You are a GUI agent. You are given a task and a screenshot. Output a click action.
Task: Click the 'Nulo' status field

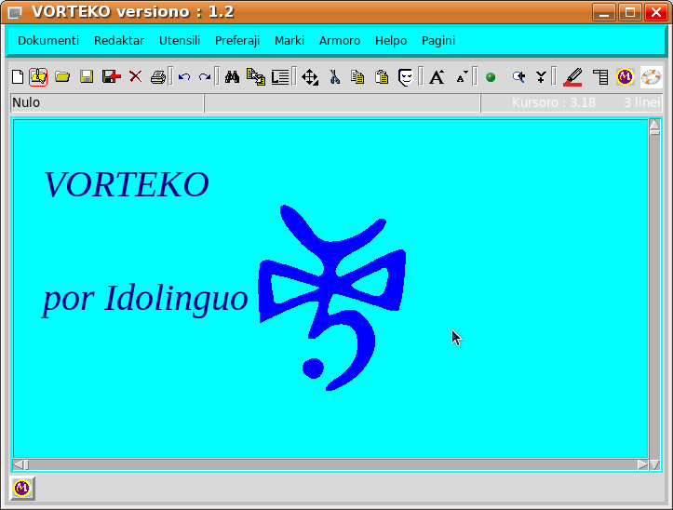107,102
